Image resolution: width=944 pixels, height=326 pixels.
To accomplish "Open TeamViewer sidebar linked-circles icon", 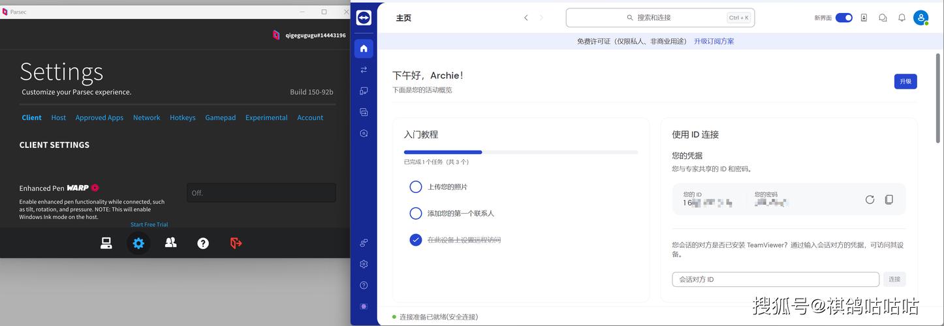I will (364, 243).
